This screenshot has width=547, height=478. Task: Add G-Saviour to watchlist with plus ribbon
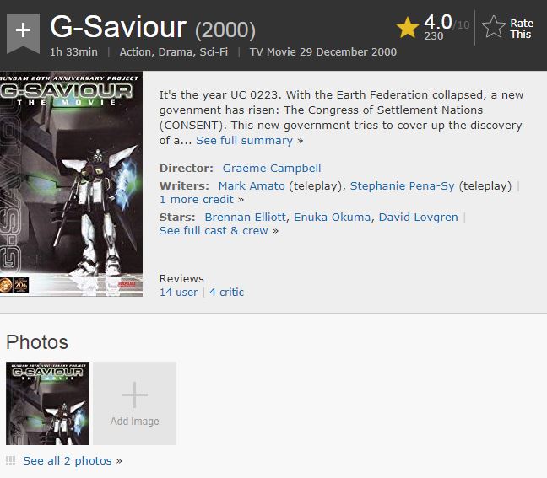coord(23,33)
